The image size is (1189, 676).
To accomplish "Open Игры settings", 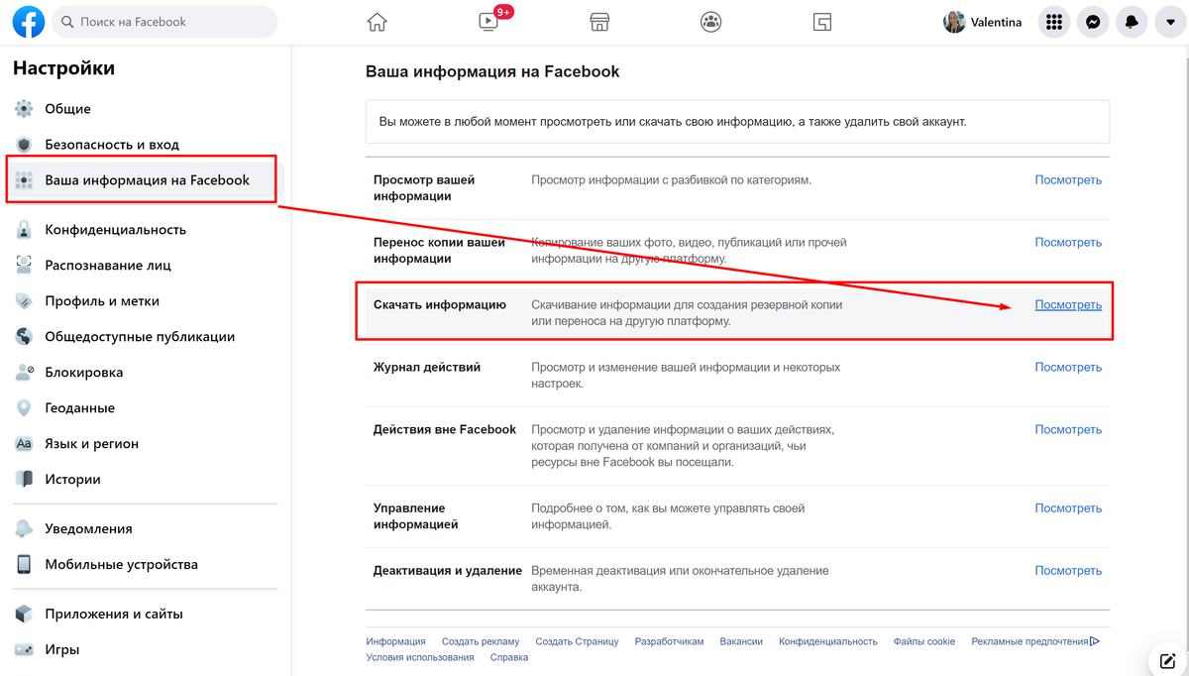I will tap(62, 650).
